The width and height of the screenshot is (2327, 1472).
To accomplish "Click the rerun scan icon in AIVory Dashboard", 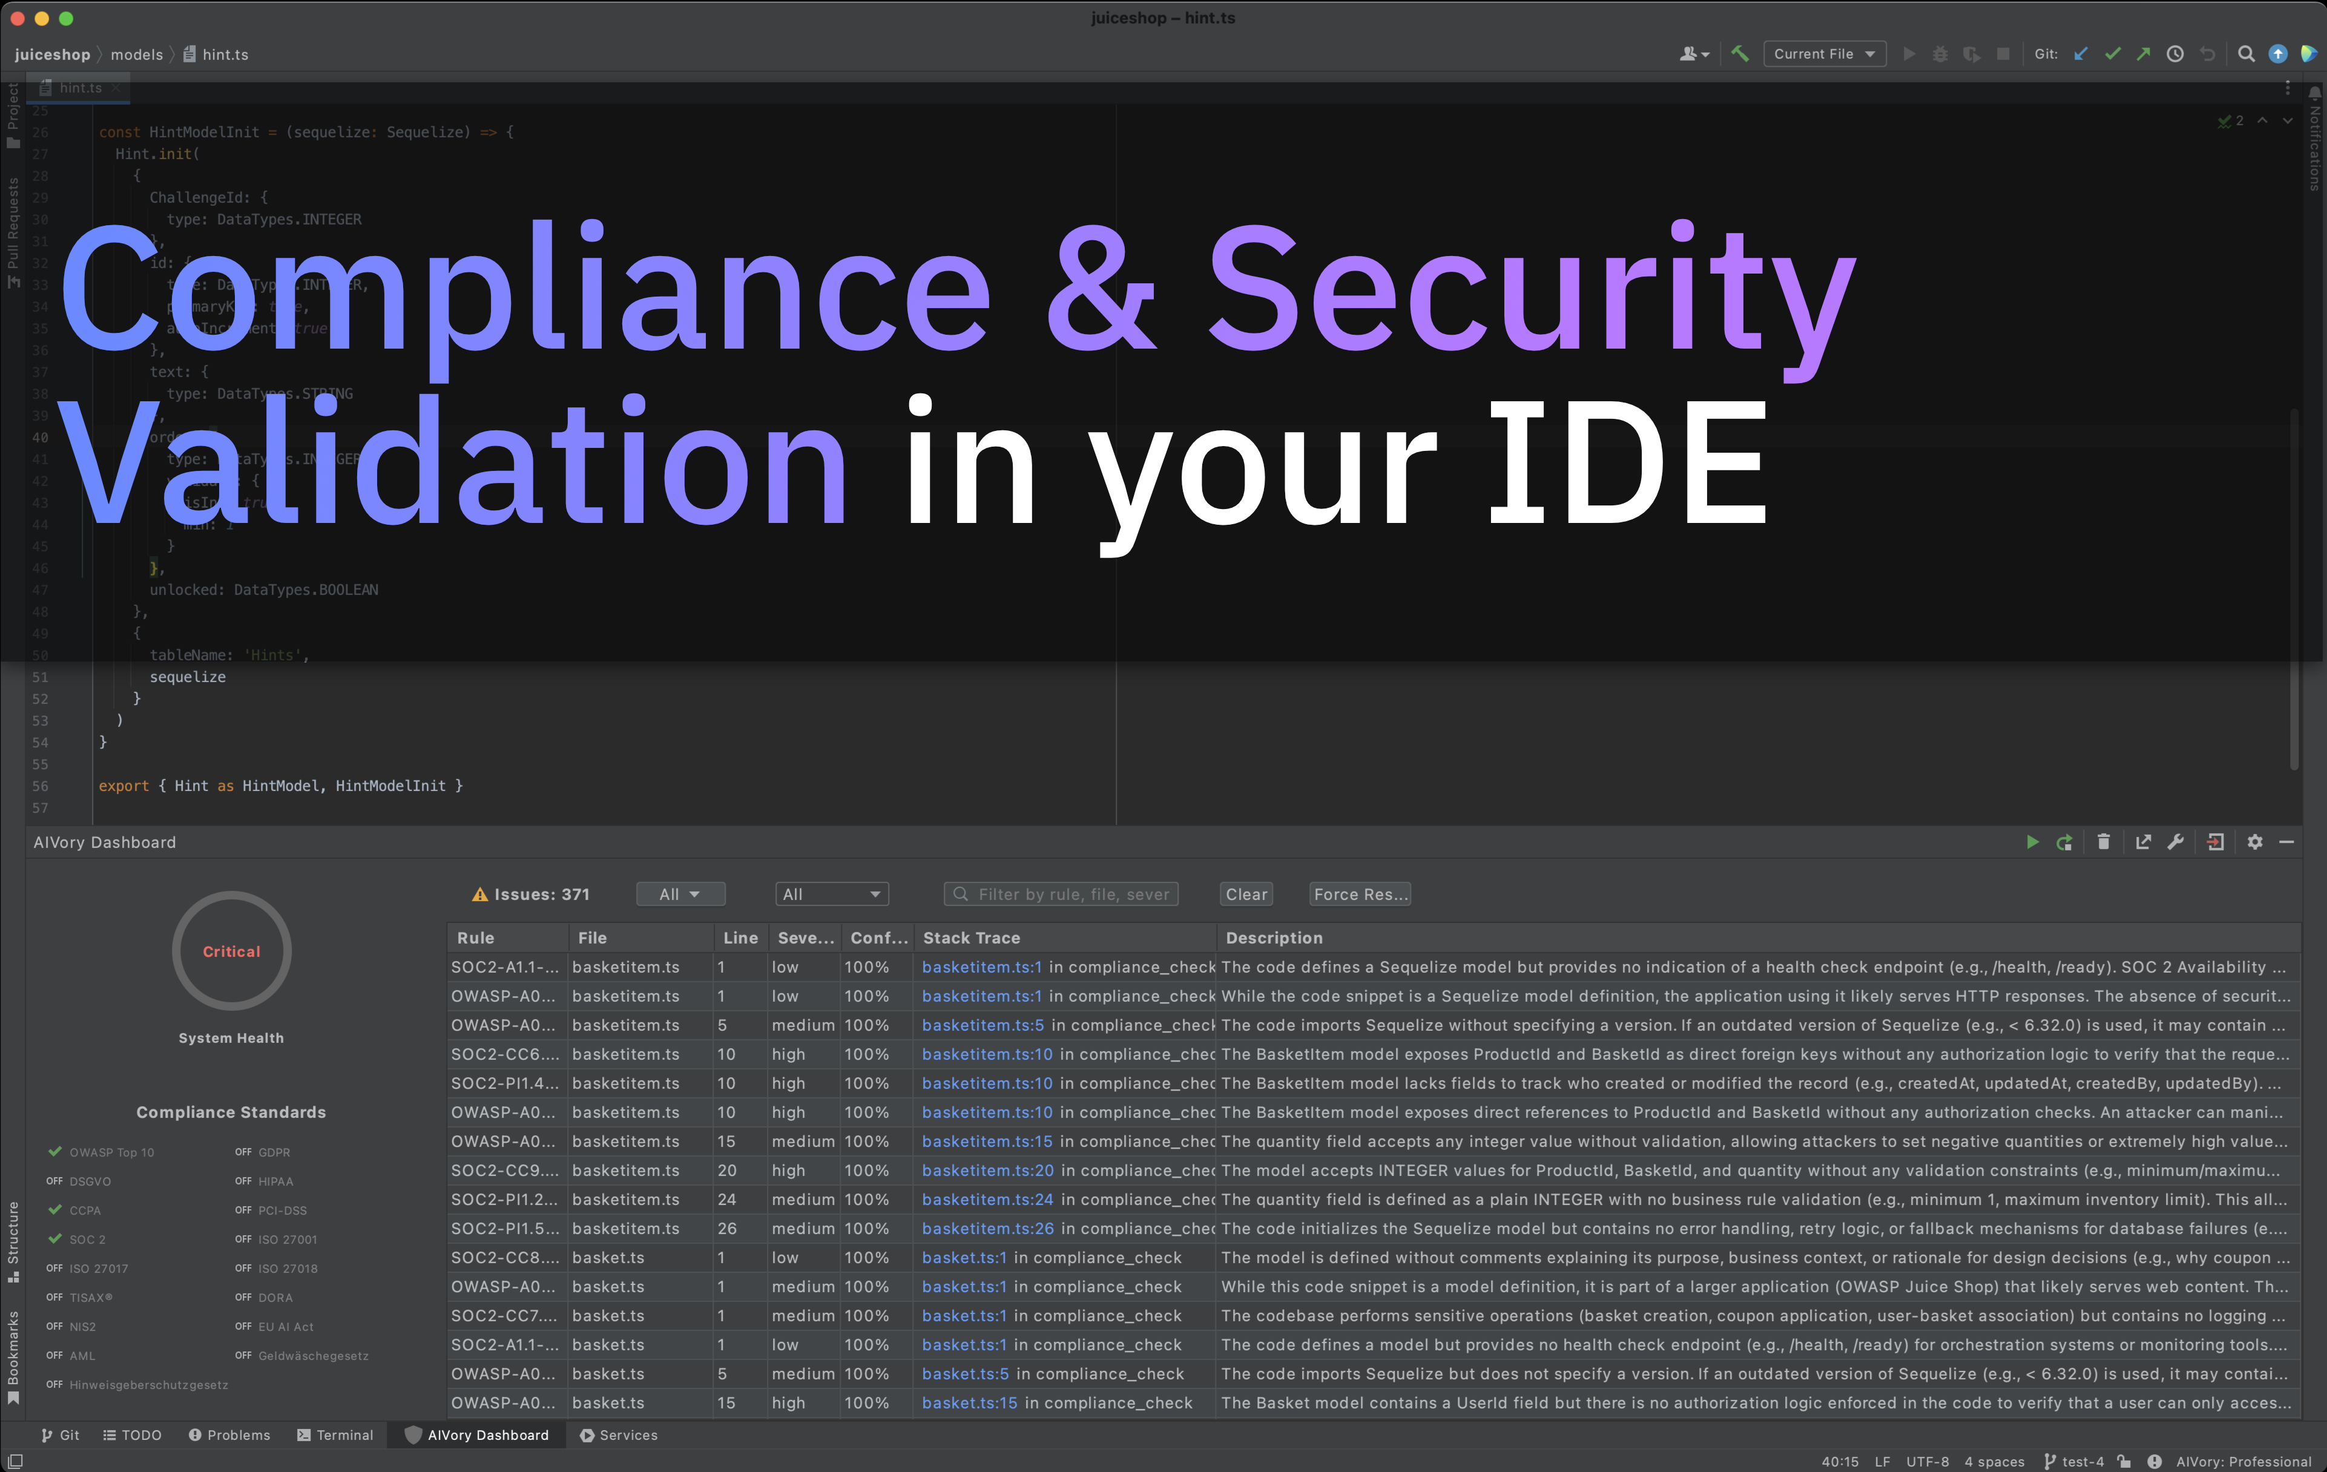I will (x=2064, y=842).
